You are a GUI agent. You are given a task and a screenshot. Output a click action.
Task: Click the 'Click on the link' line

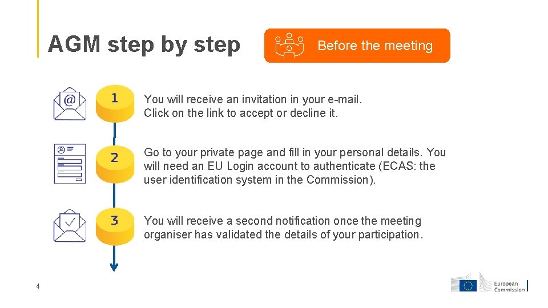(x=241, y=113)
